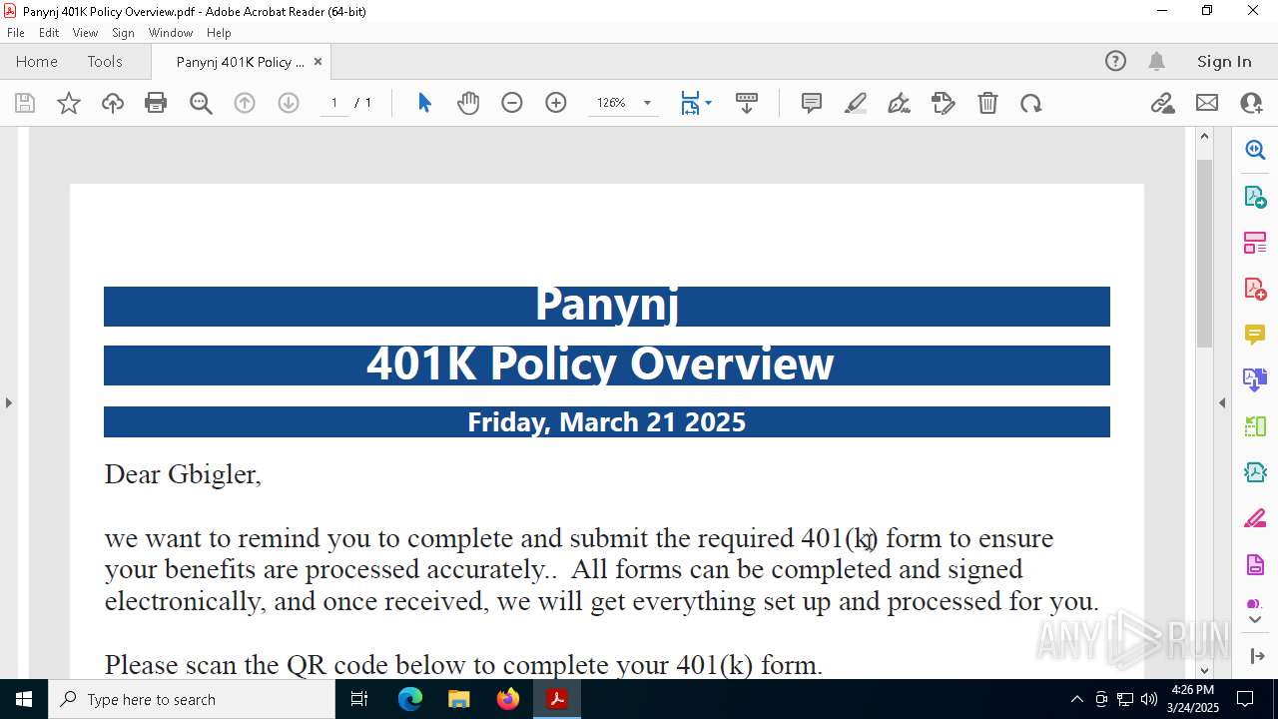Switch to the Home tab
The height and width of the screenshot is (719, 1278).
(37, 61)
